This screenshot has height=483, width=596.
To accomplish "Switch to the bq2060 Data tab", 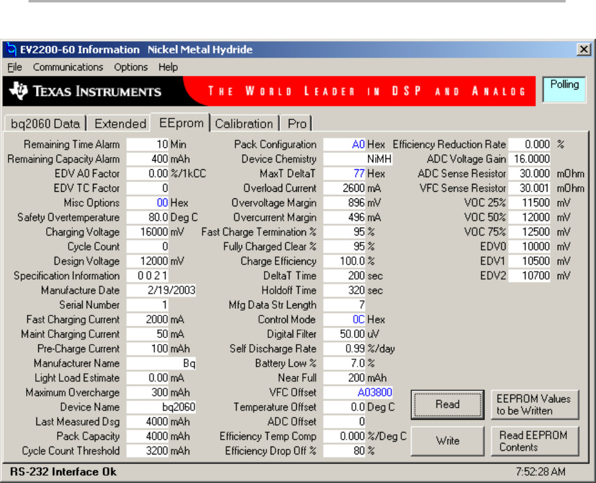I will pyautogui.click(x=46, y=124).
